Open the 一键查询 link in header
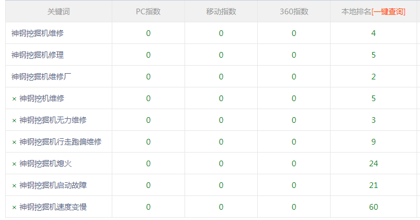420x220 pixels. (388, 11)
